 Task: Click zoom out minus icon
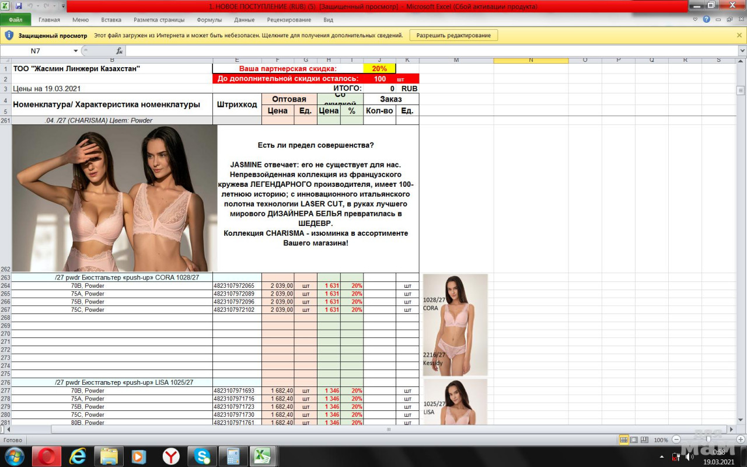pyautogui.click(x=676, y=440)
